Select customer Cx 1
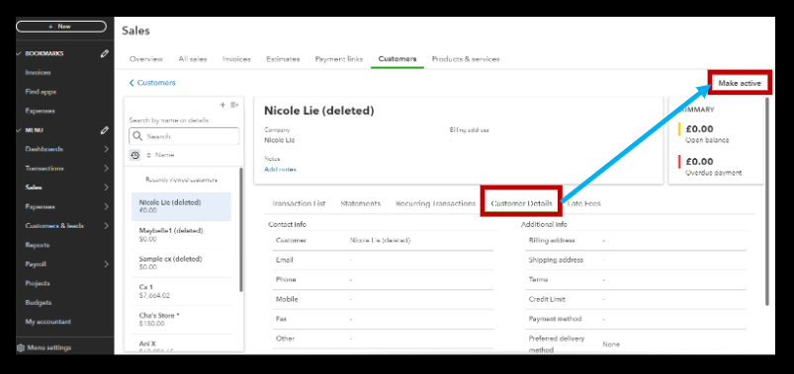Image resolution: width=794 pixels, height=374 pixels. (x=181, y=291)
